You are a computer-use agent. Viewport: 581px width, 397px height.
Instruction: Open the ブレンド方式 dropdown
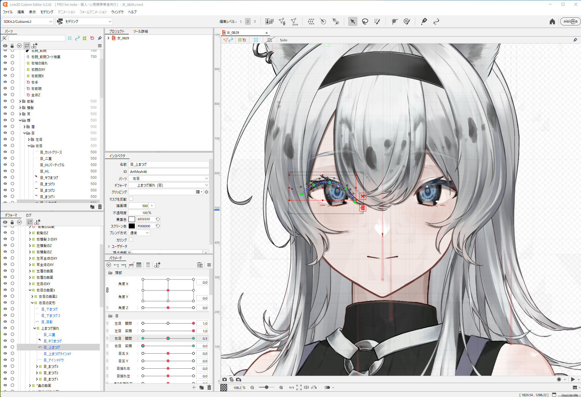139,233
